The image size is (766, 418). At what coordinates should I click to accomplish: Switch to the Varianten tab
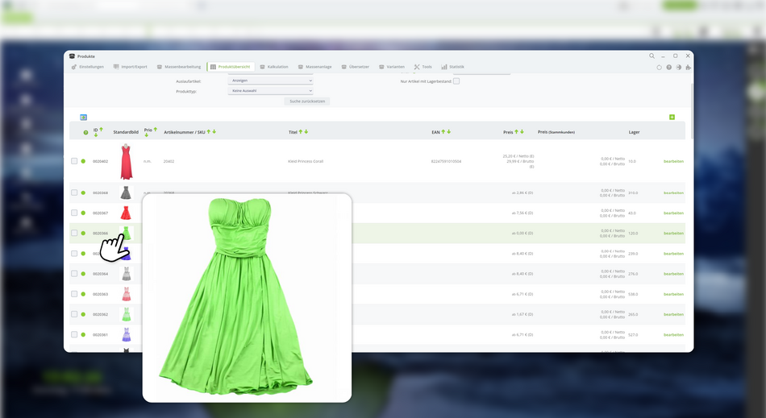click(392, 67)
